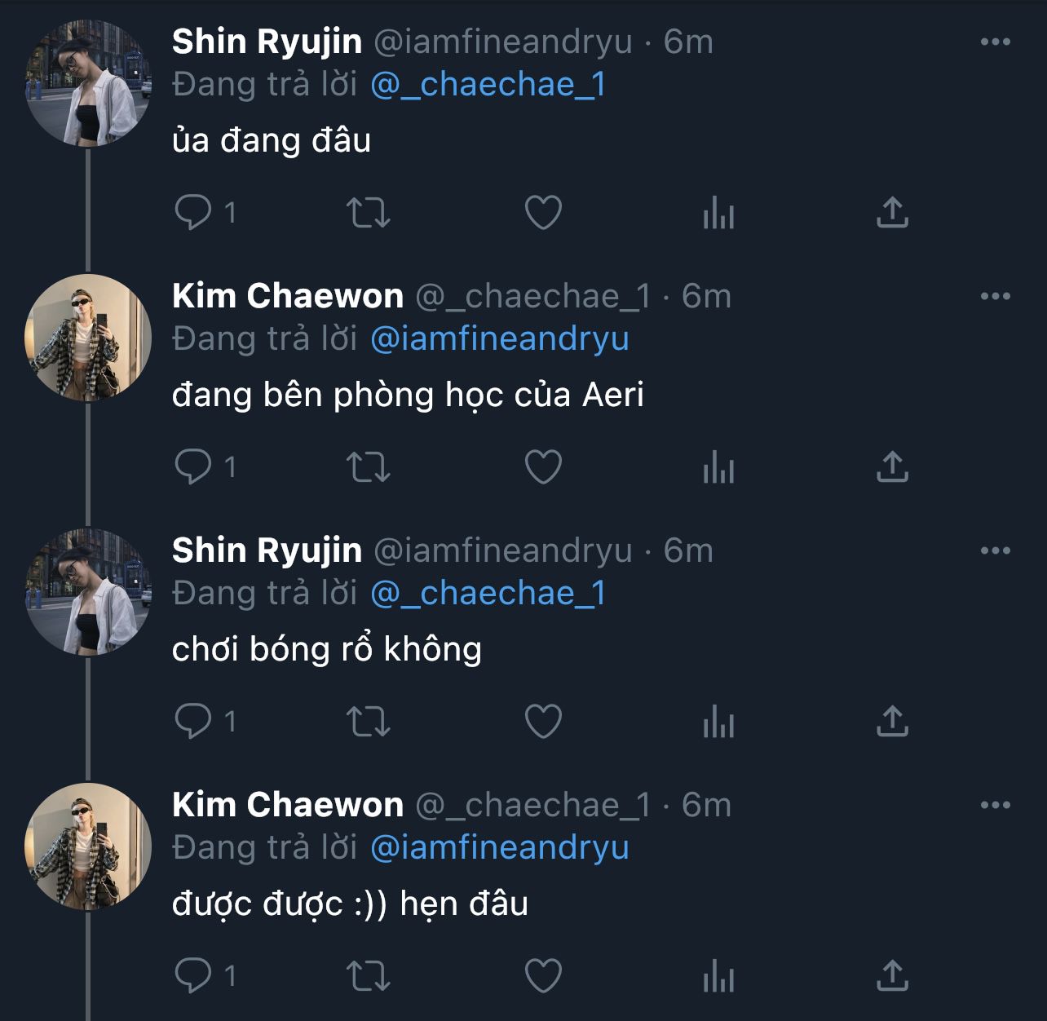Open Shin Ryujin's profile picture on first tweet
This screenshot has height=1021, width=1047.
click(x=88, y=84)
